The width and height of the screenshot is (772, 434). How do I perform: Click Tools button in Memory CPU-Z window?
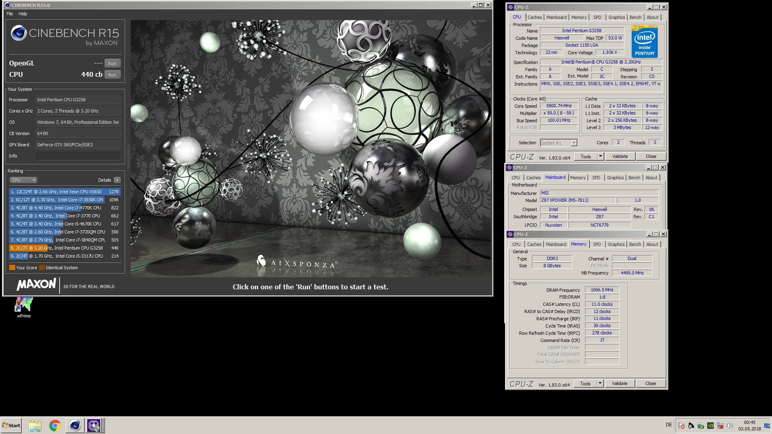(x=585, y=383)
